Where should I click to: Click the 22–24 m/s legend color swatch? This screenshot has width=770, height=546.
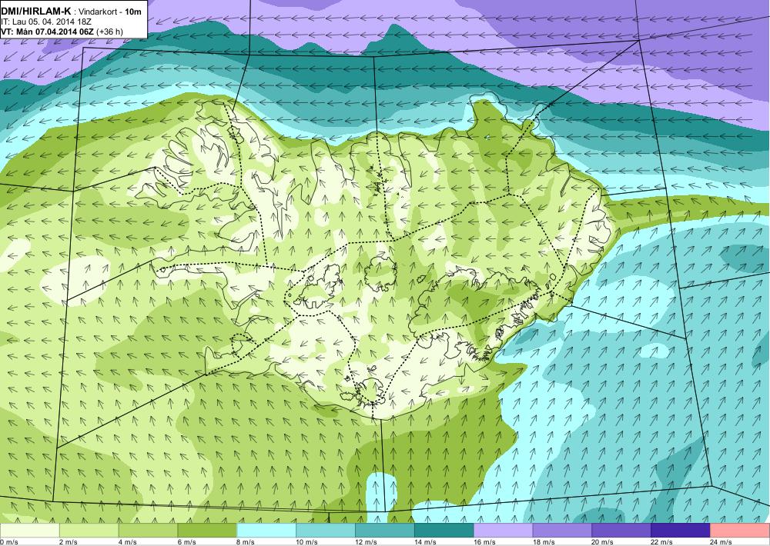[681, 531]
